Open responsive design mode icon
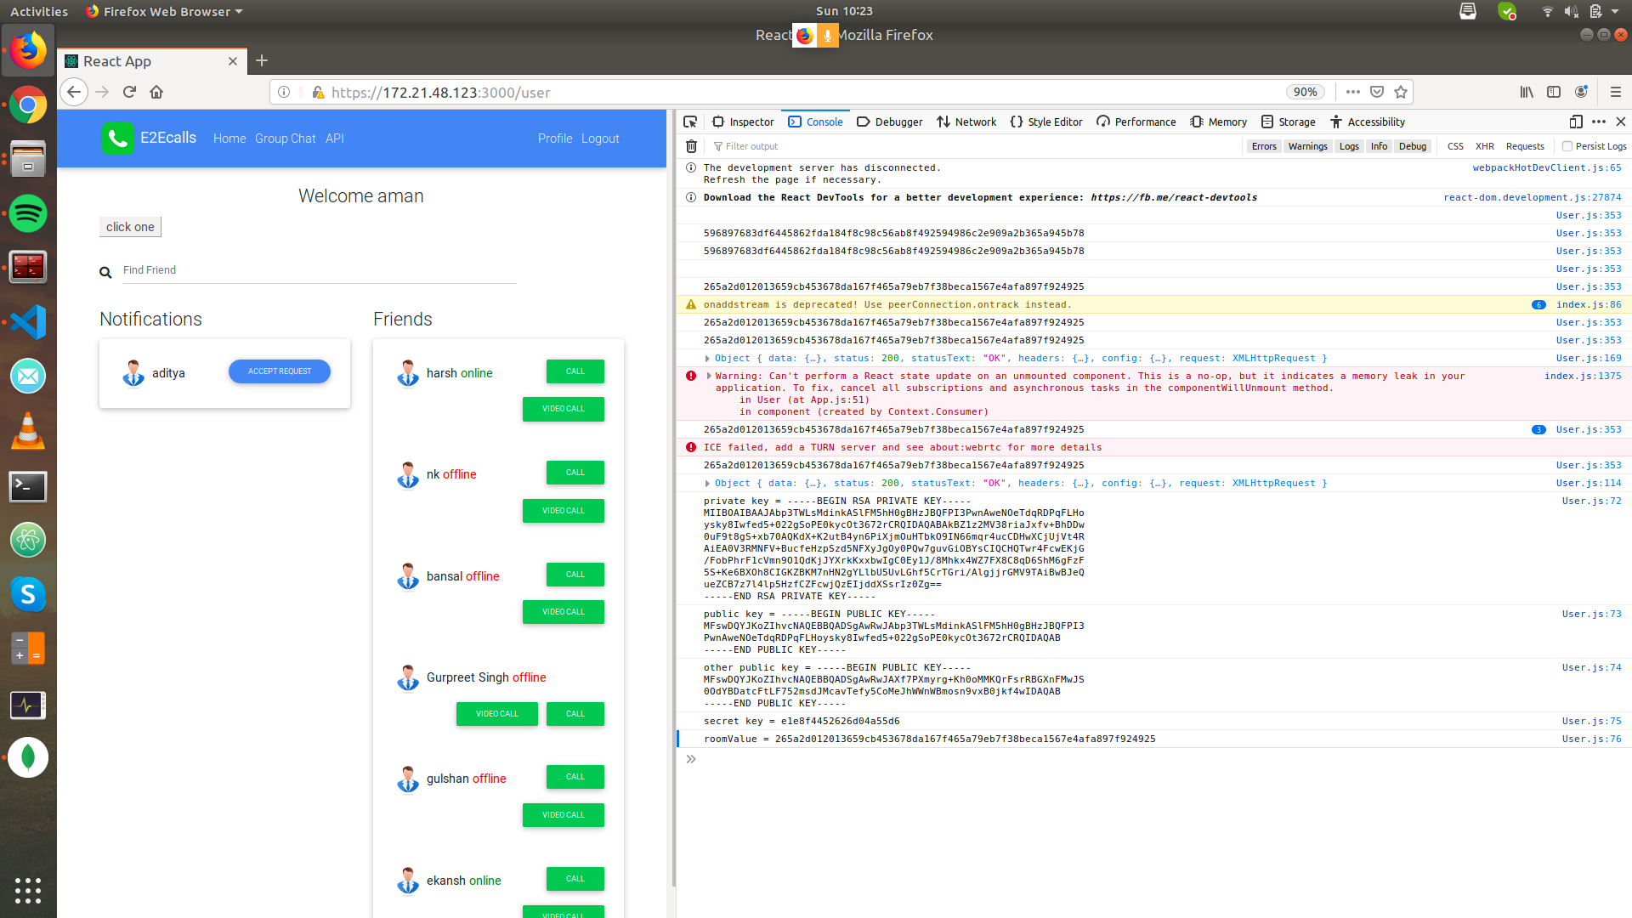 pyautogui.click(x=1575, y=122)
